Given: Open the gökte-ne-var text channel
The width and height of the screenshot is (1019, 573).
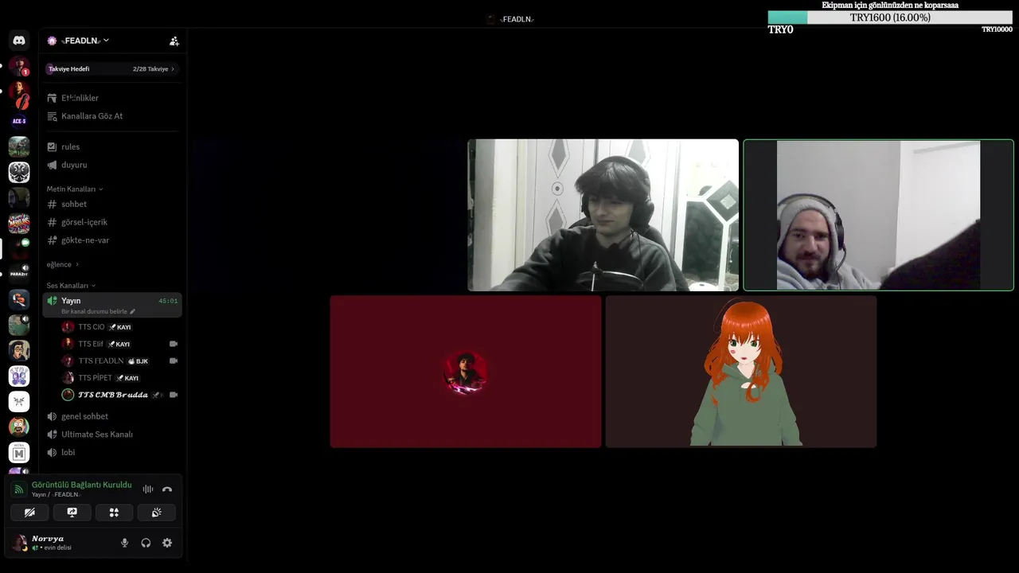Looking at the screenshot, I should 112,240.
